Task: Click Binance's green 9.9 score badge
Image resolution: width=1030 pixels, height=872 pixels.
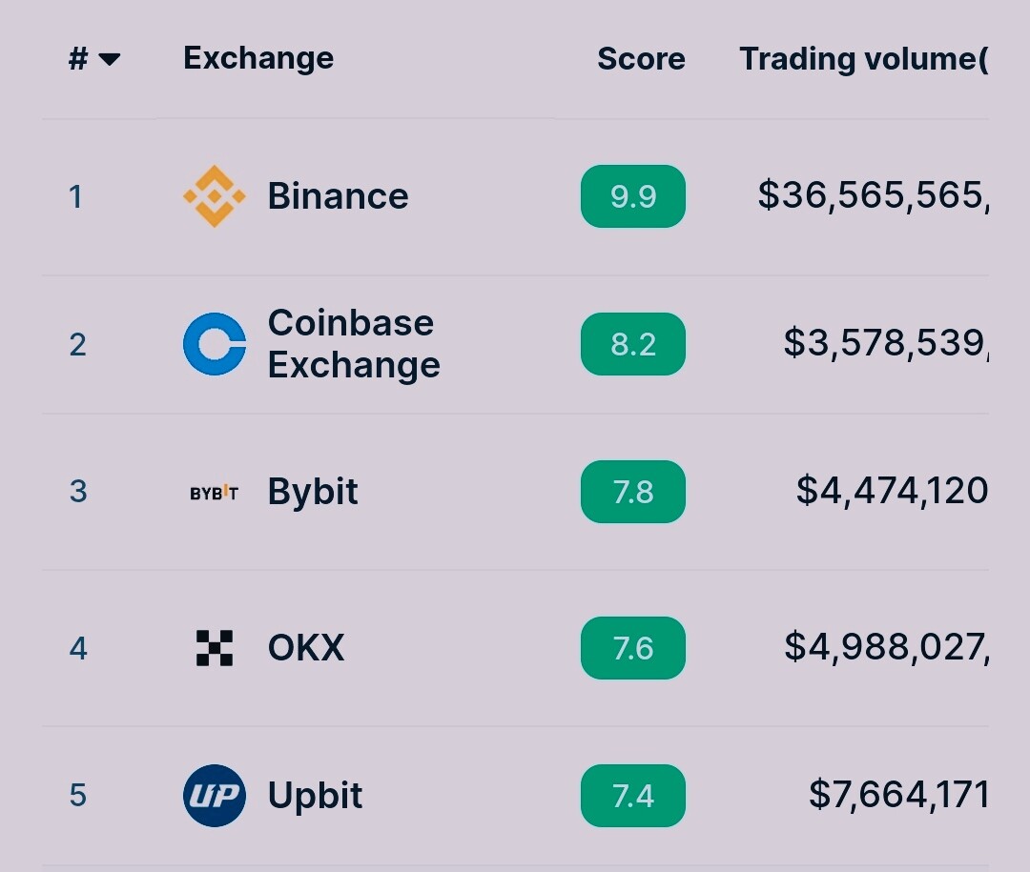Action: click(x=633, y=196)
